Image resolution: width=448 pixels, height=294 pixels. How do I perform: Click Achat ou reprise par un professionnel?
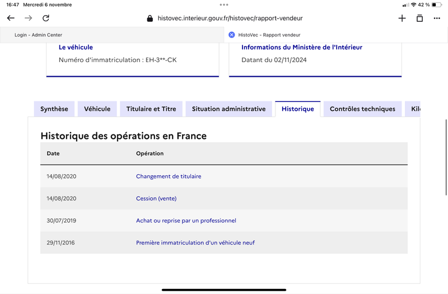(x=186, y=221)
